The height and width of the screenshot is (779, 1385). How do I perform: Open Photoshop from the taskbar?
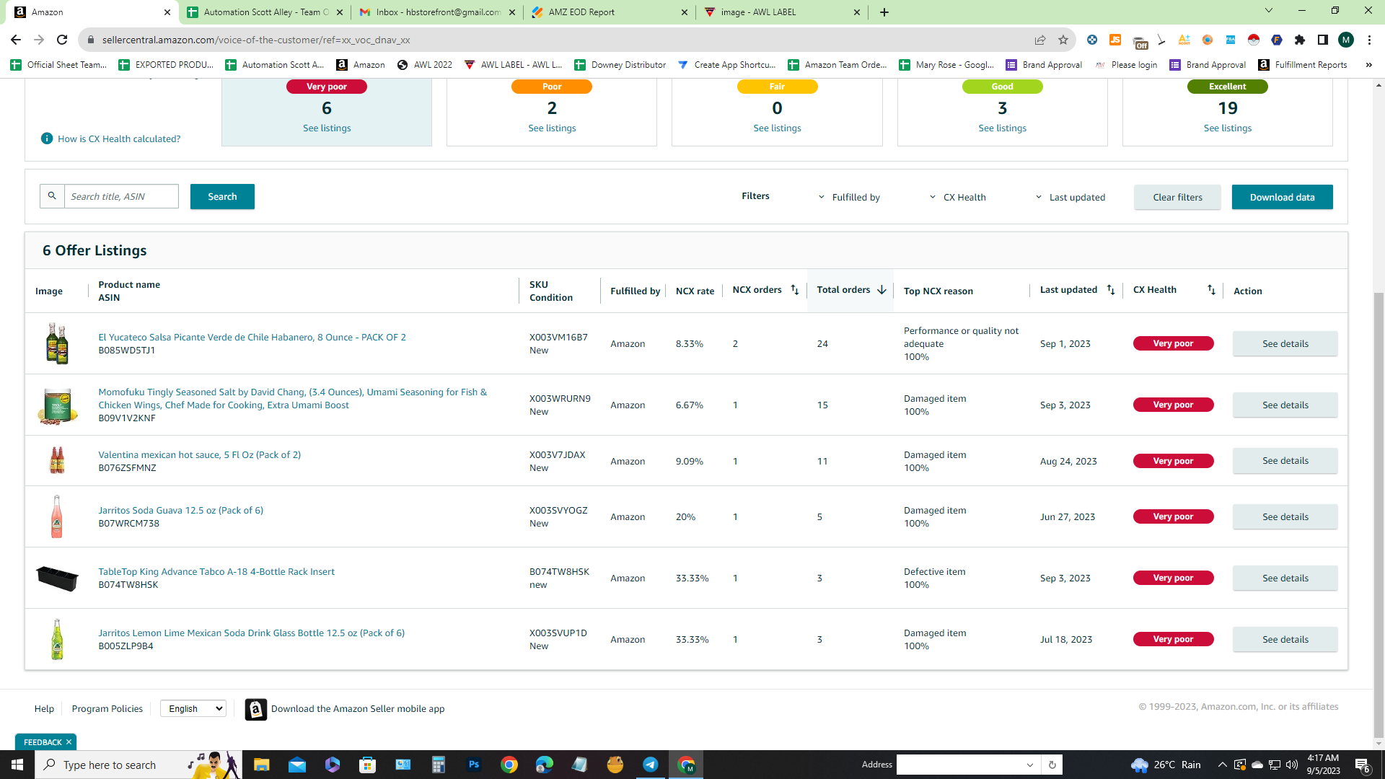point(474,765)
